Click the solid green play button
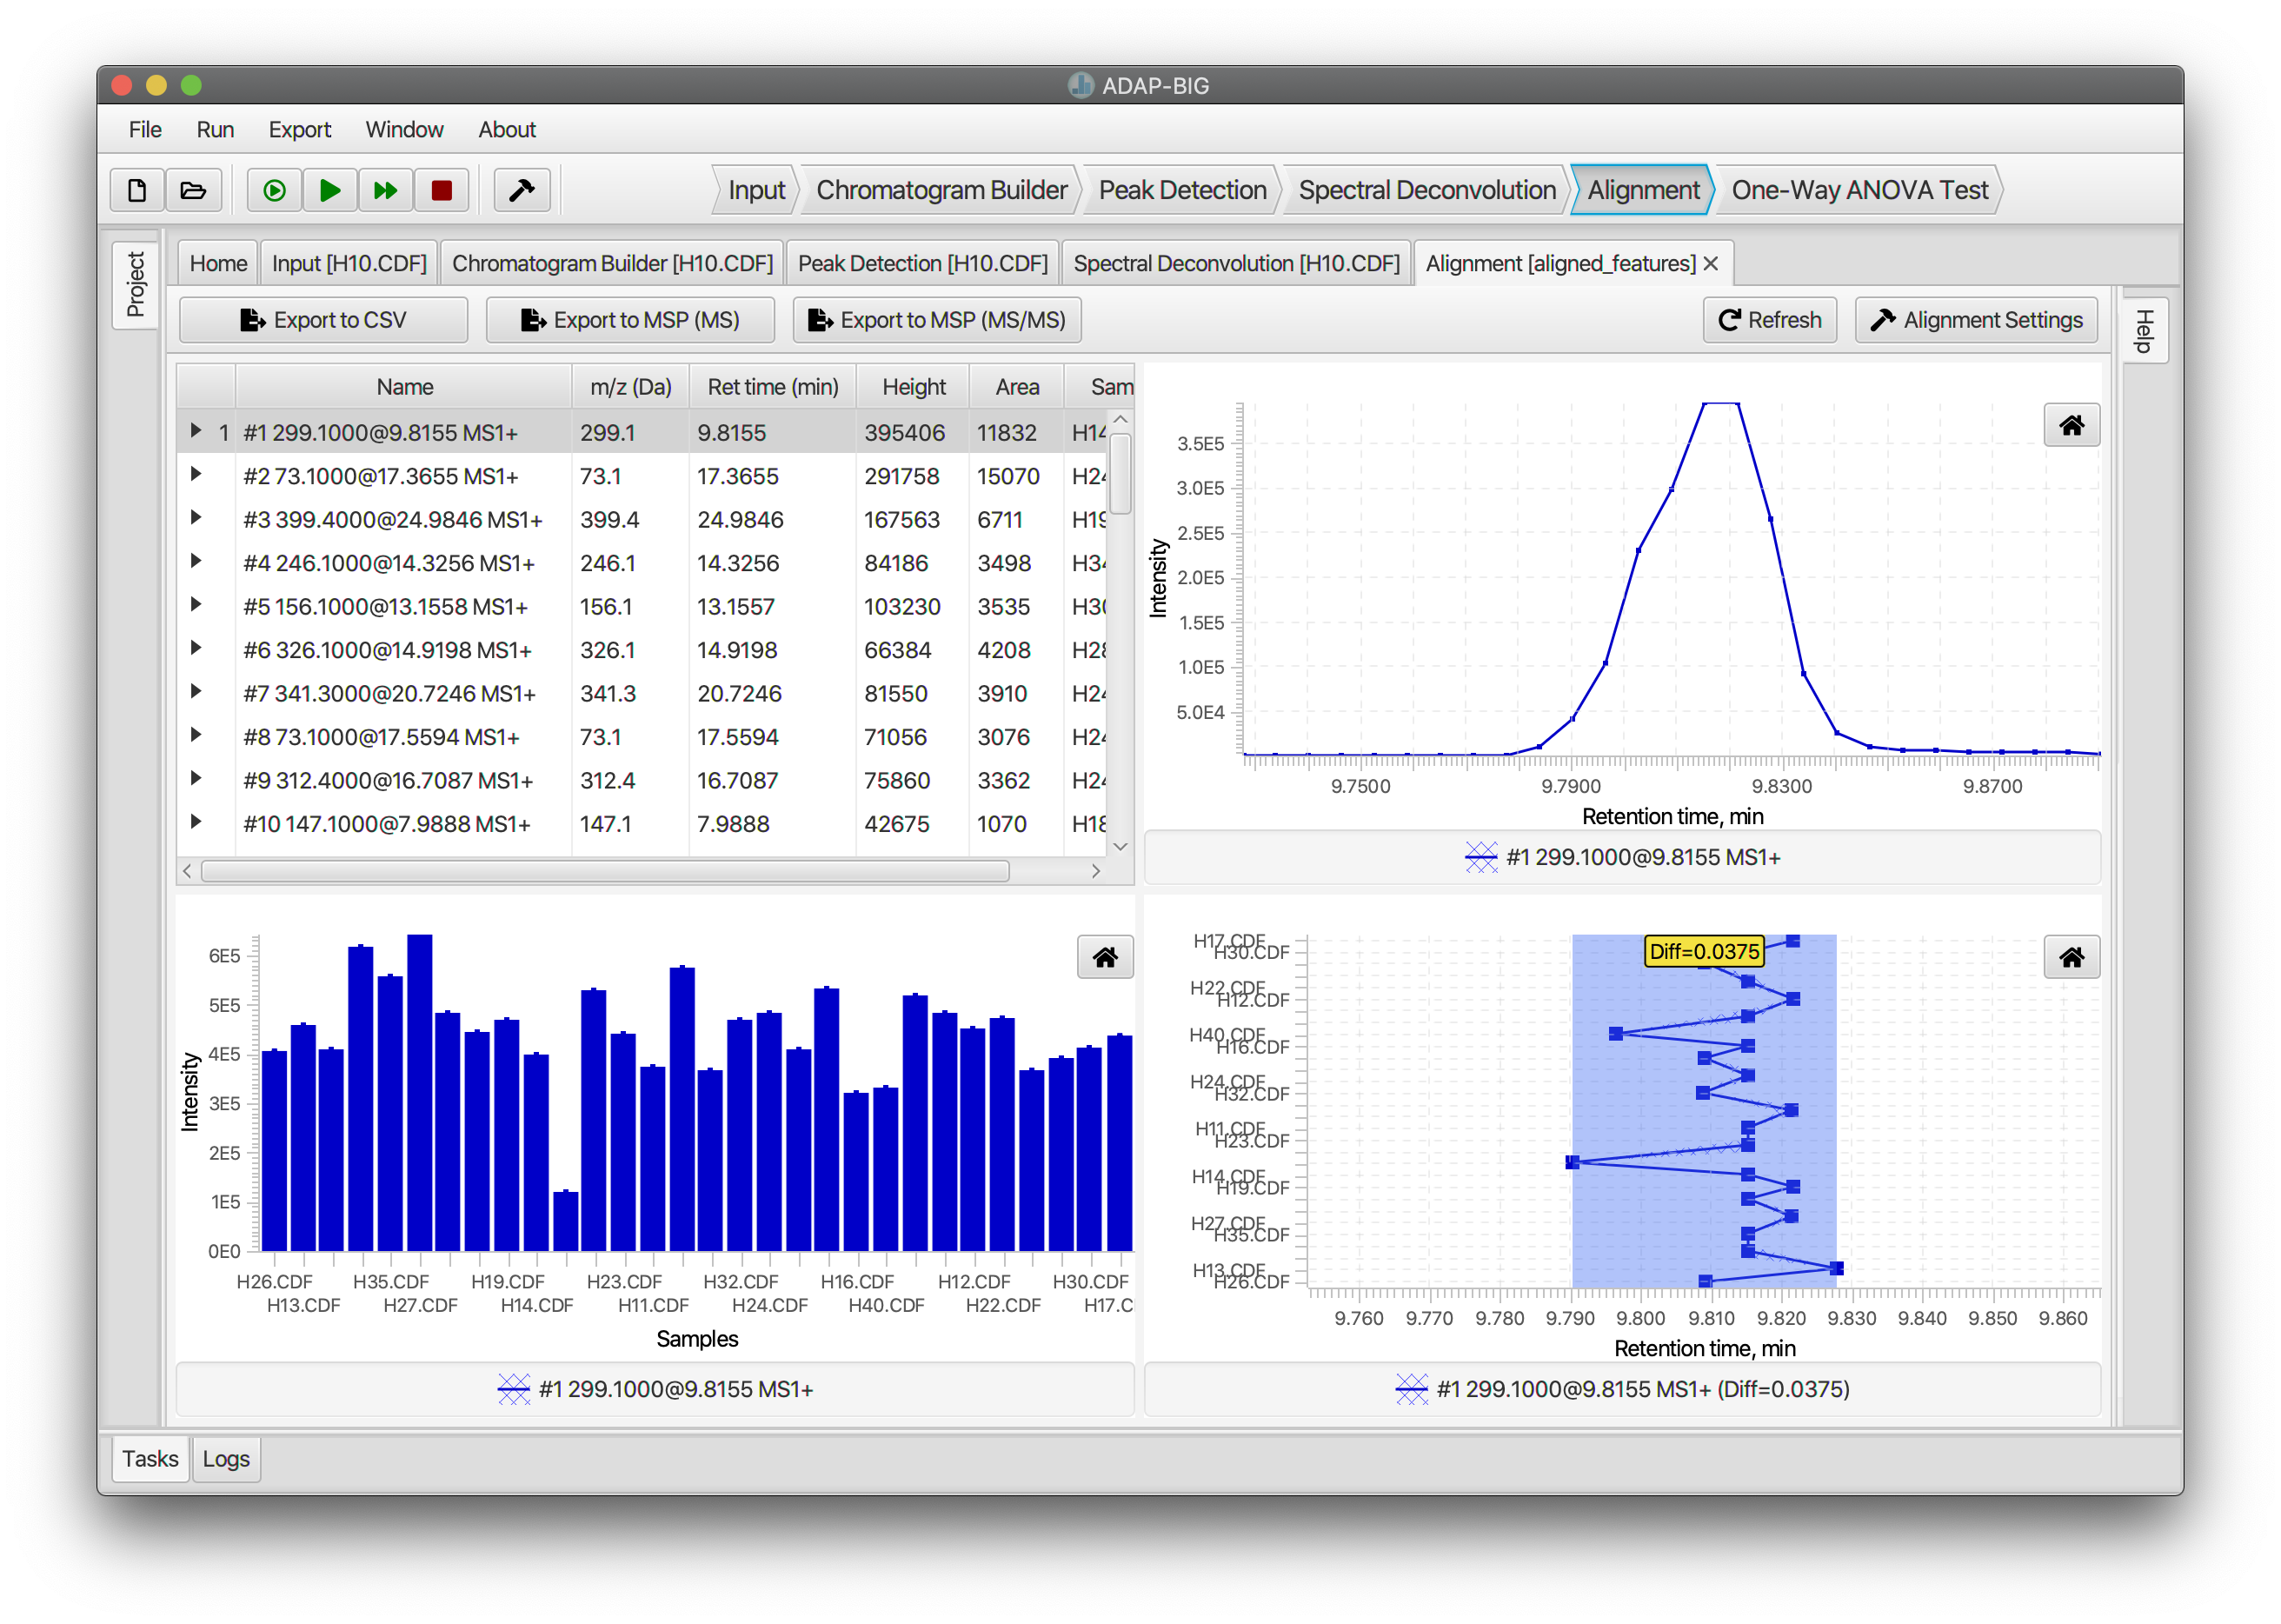The height and width of the screenshot is (1624, 2281). click(x=330, y=190)
